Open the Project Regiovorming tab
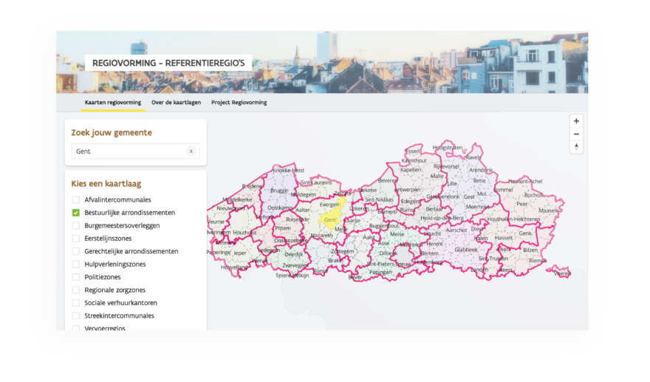 point(239,103)
